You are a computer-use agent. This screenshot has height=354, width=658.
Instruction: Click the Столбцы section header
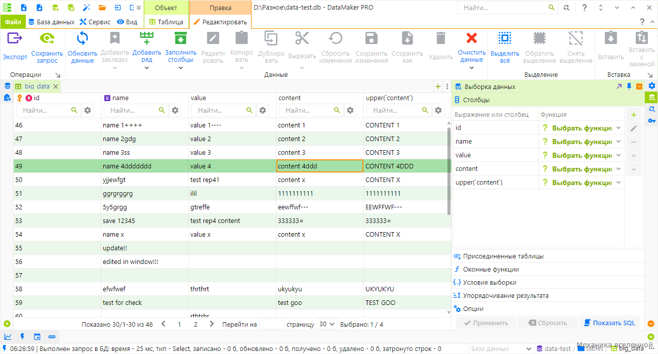[x=548, y=100]
